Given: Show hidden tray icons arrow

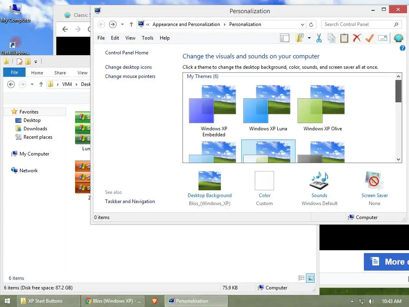Looking at the screenshot, I should (352, 301).
